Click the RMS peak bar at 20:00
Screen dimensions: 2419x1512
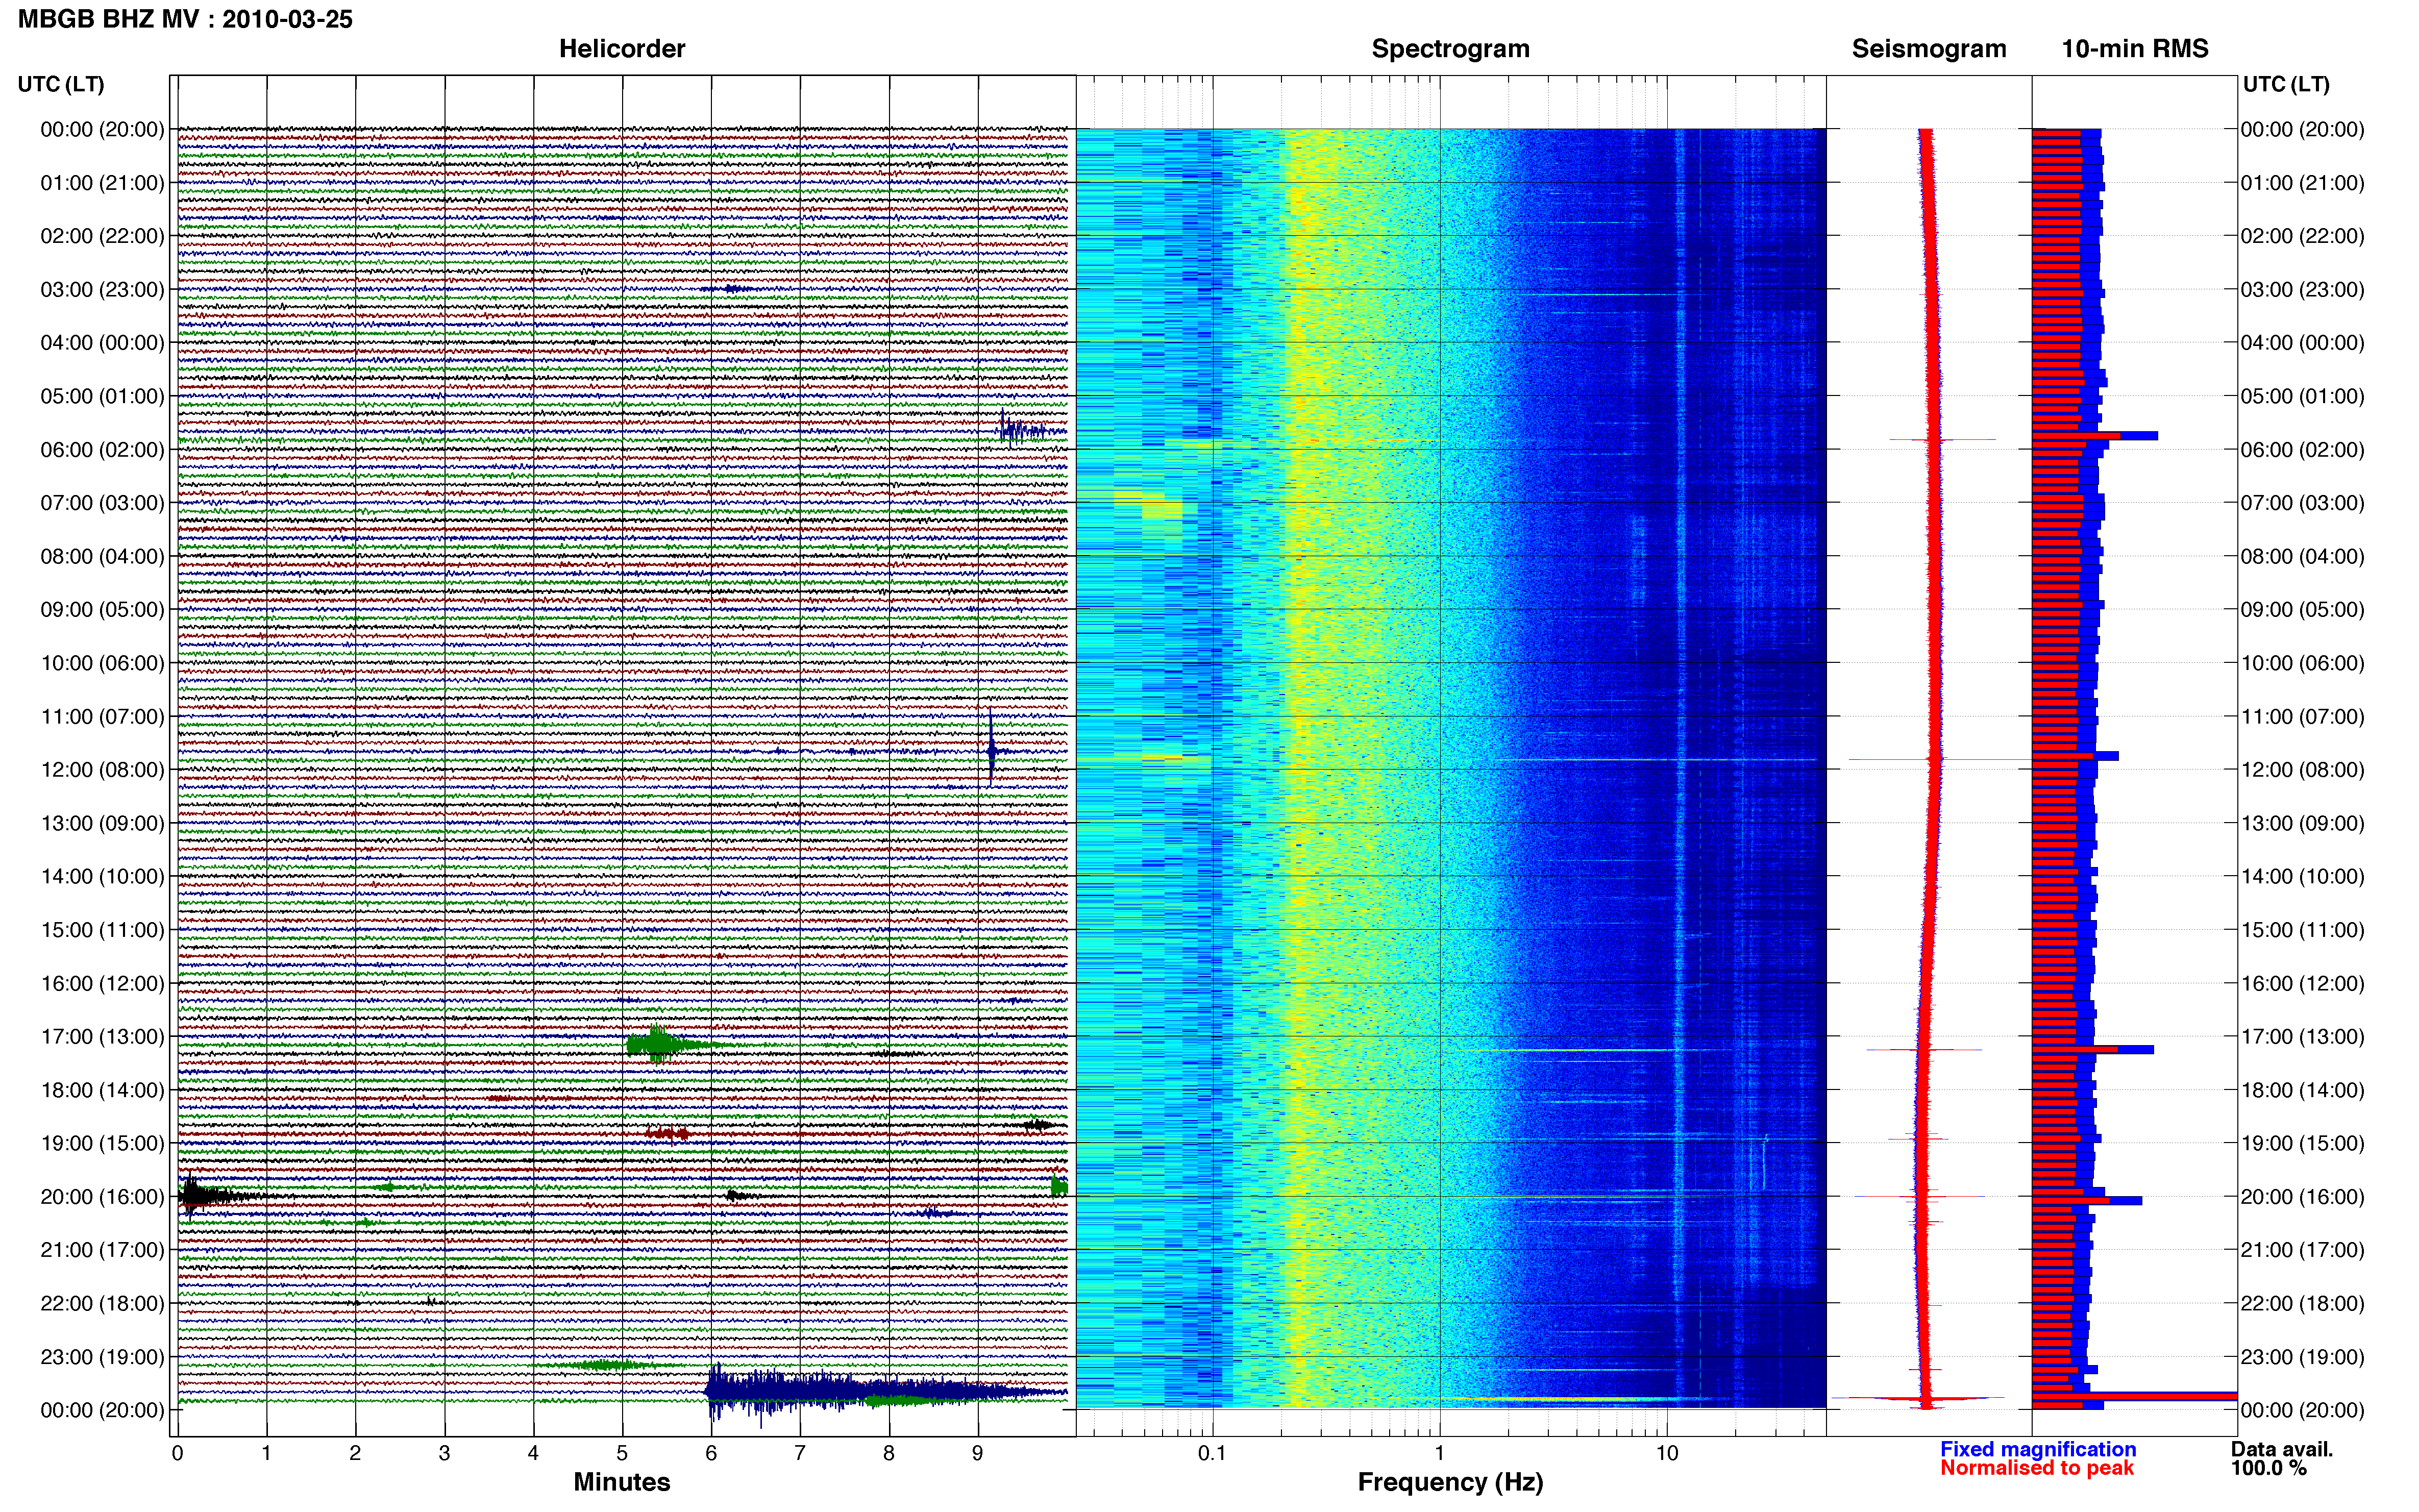pyautogui.click(x=2087, y=1200)
